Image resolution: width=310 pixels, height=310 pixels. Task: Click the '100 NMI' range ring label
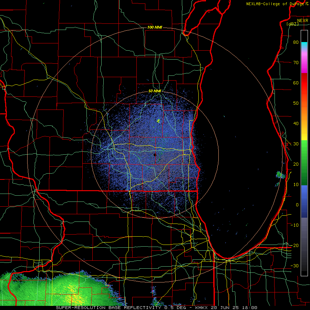(x=155, y=27)
